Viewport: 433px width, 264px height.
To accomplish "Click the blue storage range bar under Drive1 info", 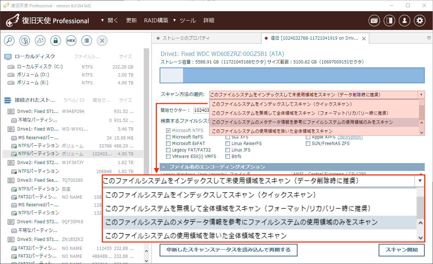I will pos(292,75).
